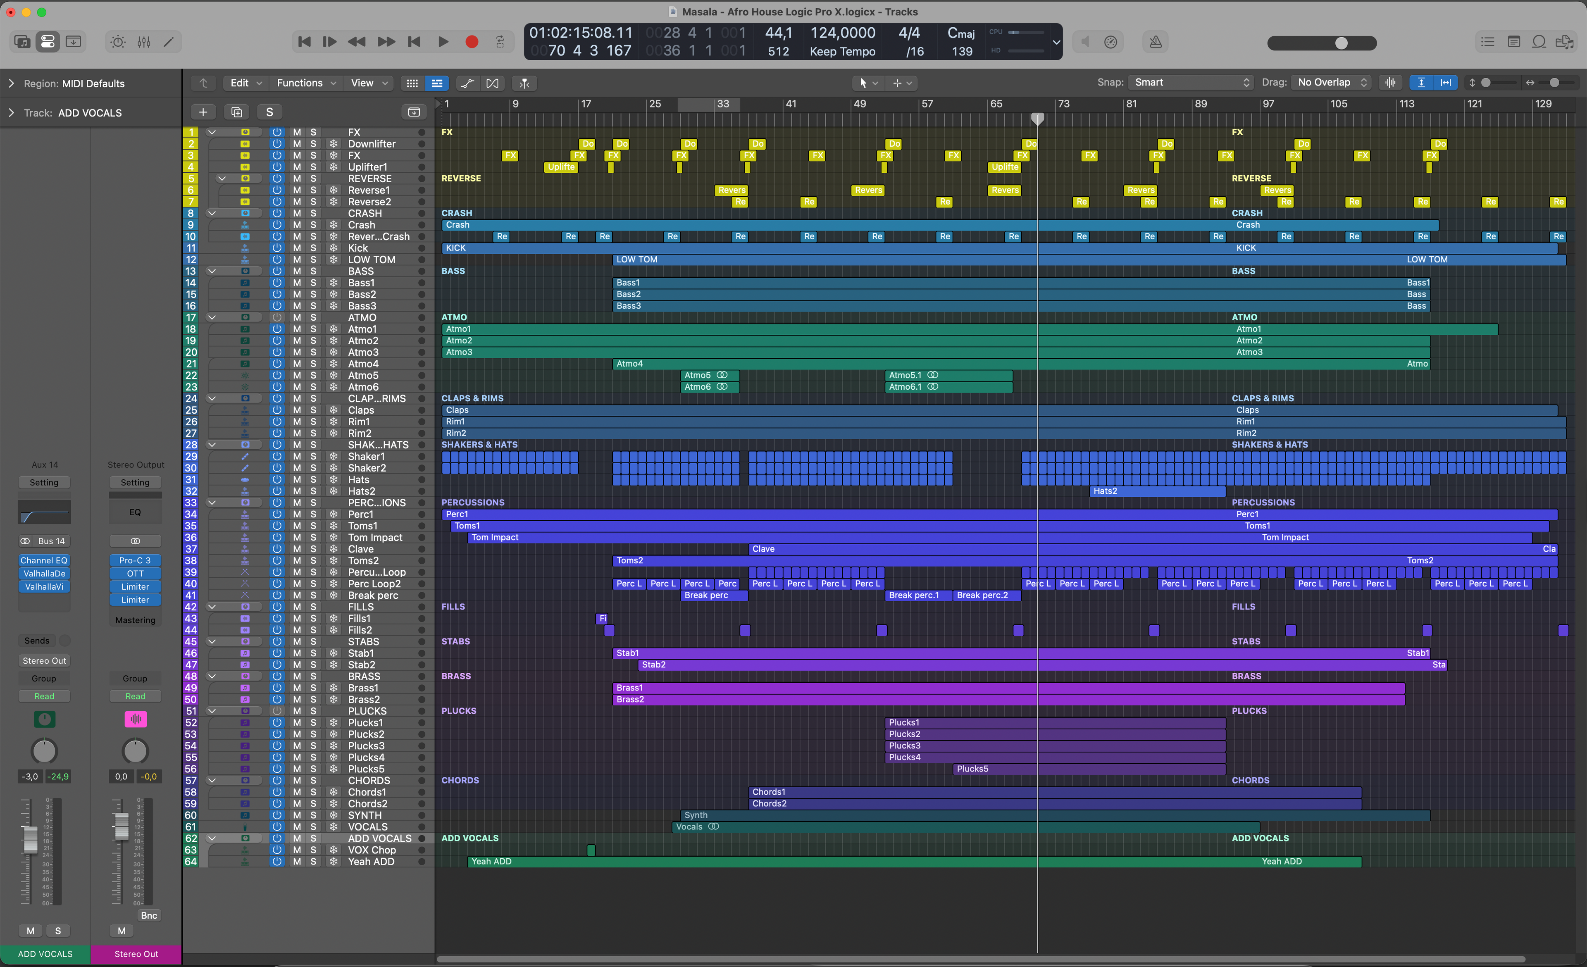Screen dimensions: 1587x967
Task: Open the Note Pads icon
Action: pyautogui.click(x=1513, y=42)
